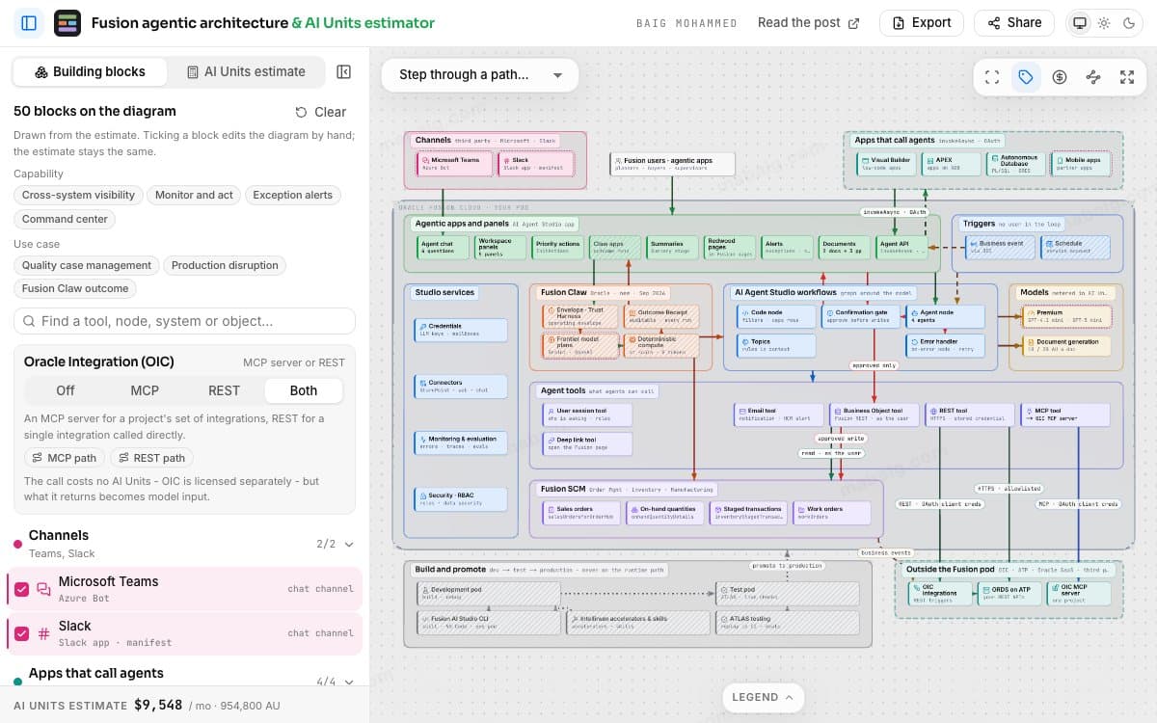Click the Fusion app logo icon
This screenshot has width=1157, height=723.
(x=67, y=23)
